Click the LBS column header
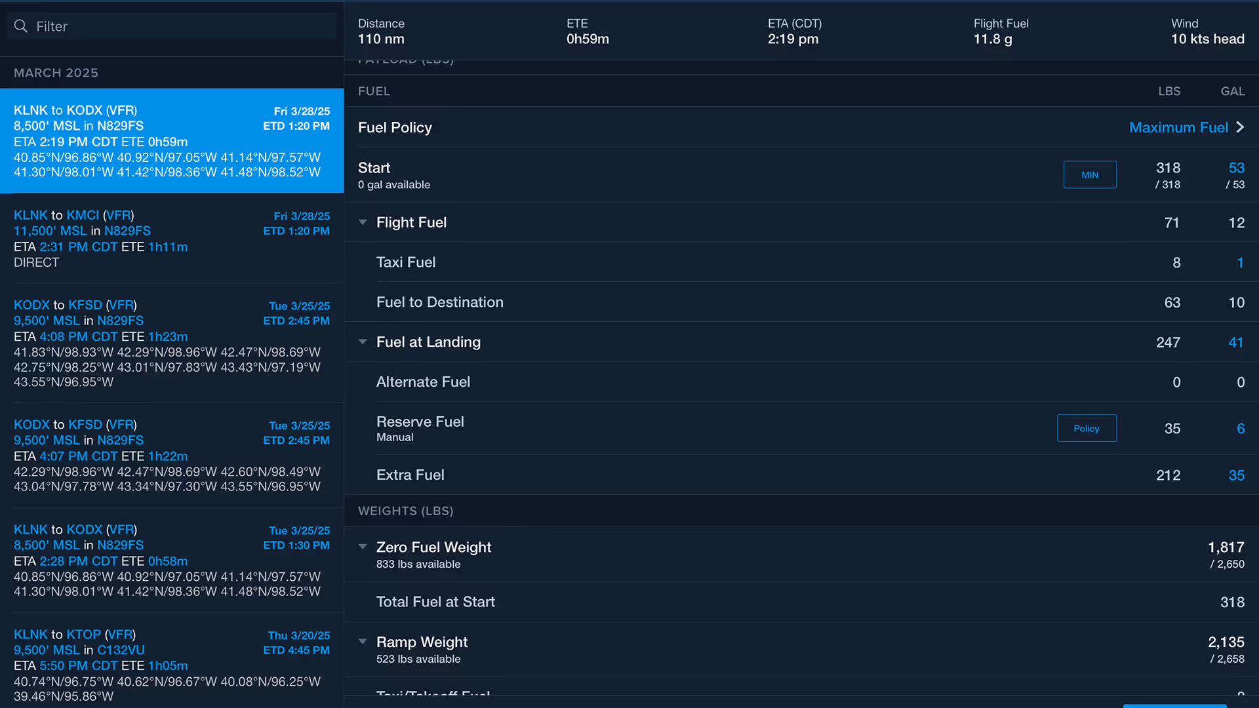Image resolution: width=1259 pixels, height=708 pixels. click(x=1169, y=91)
